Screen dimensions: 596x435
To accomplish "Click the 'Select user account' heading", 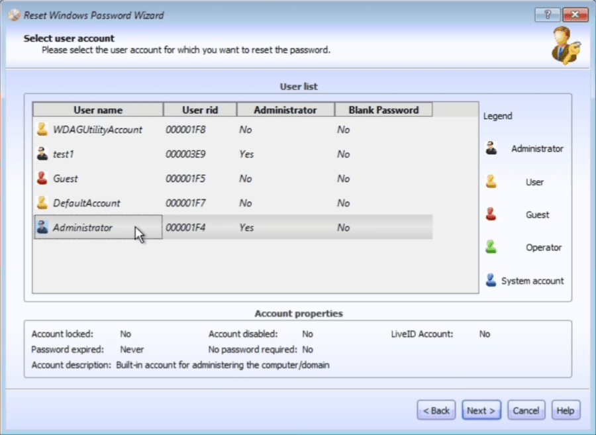I will [x=69, y=38].
